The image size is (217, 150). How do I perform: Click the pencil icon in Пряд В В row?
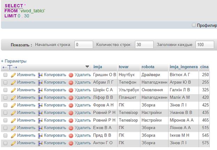[x=13, y=136]
